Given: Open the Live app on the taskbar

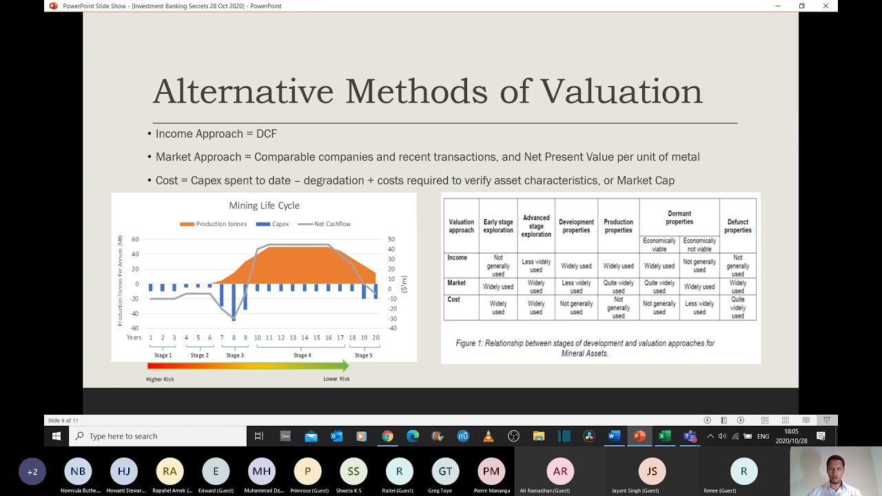Looking at the screenshot, I should click(285, 436).
